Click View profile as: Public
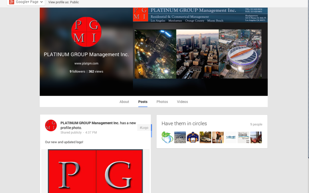Viewport: 309px width, 193px height. (64, 2)
